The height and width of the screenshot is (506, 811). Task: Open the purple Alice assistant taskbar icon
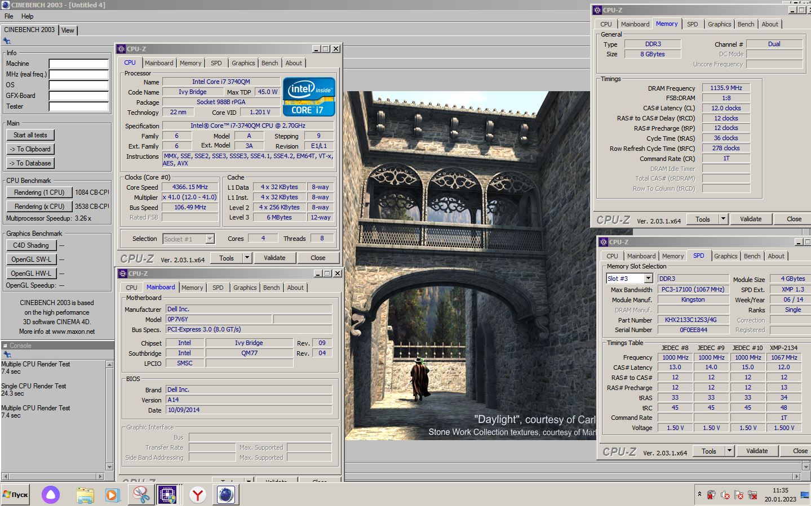pyautogui.click(x=51, y=495)
